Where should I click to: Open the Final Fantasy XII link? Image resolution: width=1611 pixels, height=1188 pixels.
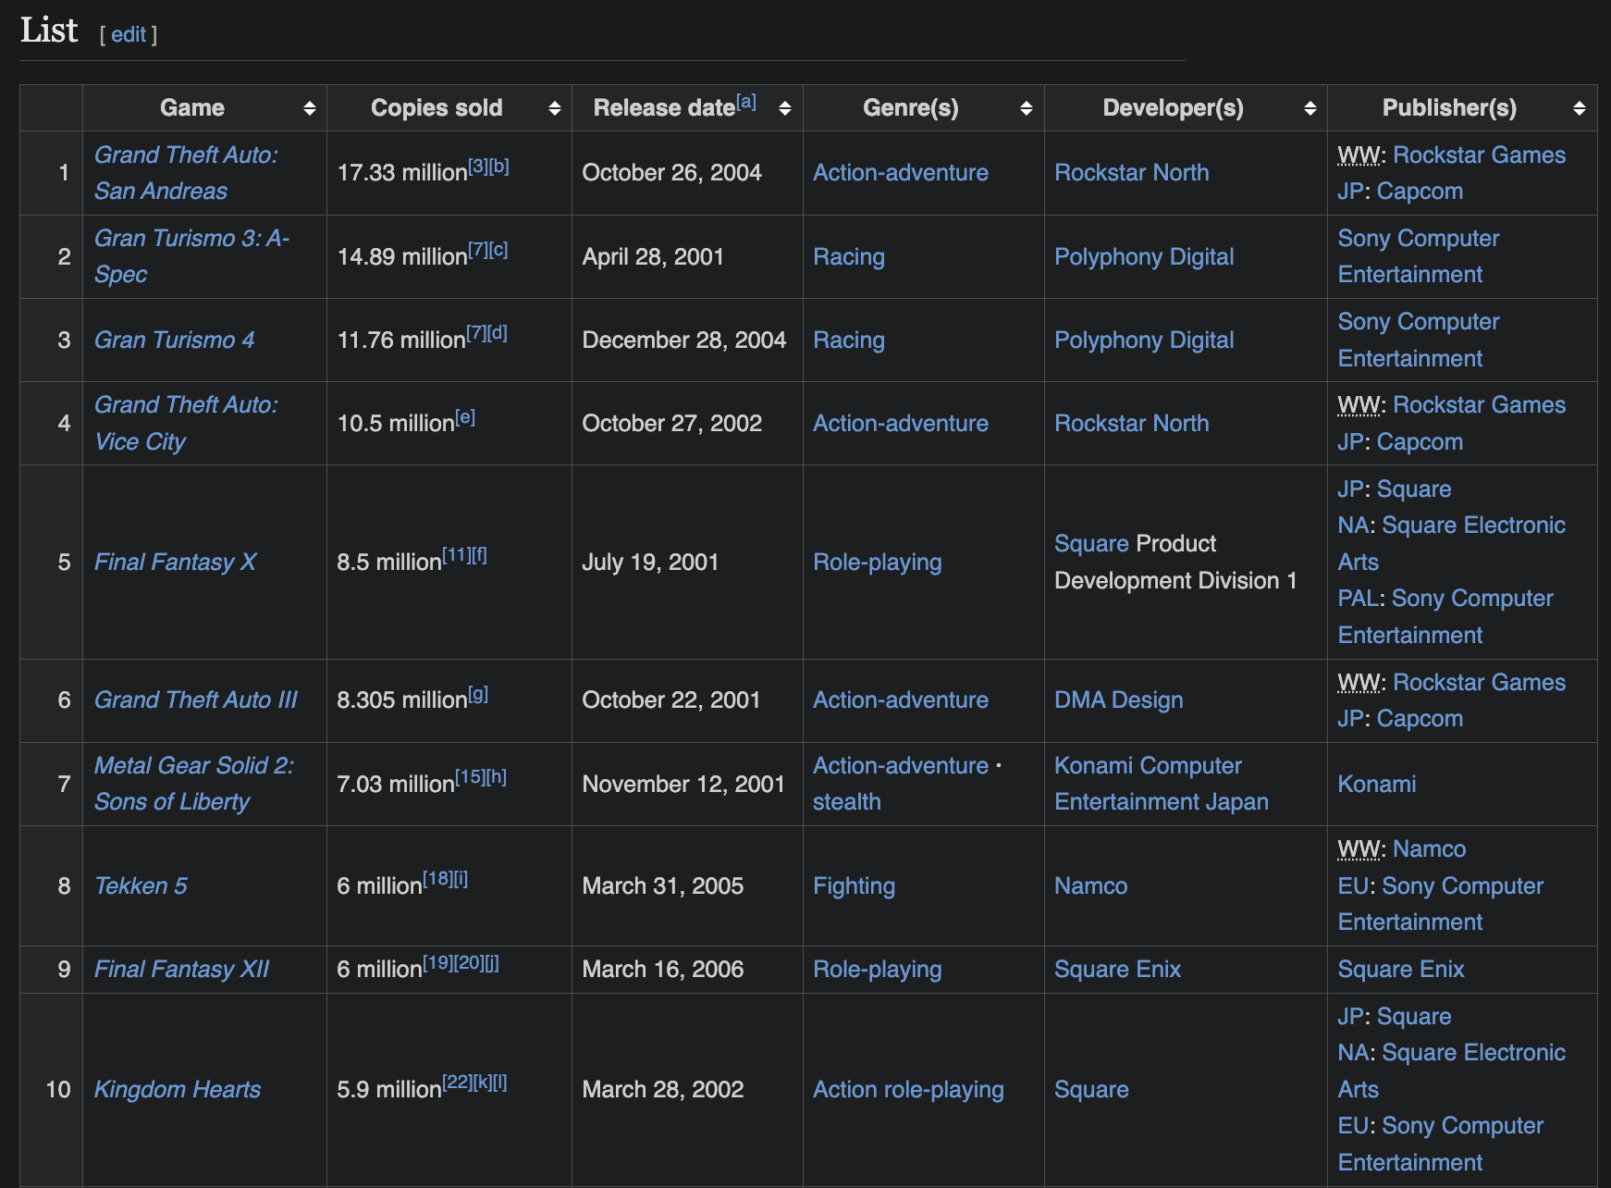click(x=181, y=969)
